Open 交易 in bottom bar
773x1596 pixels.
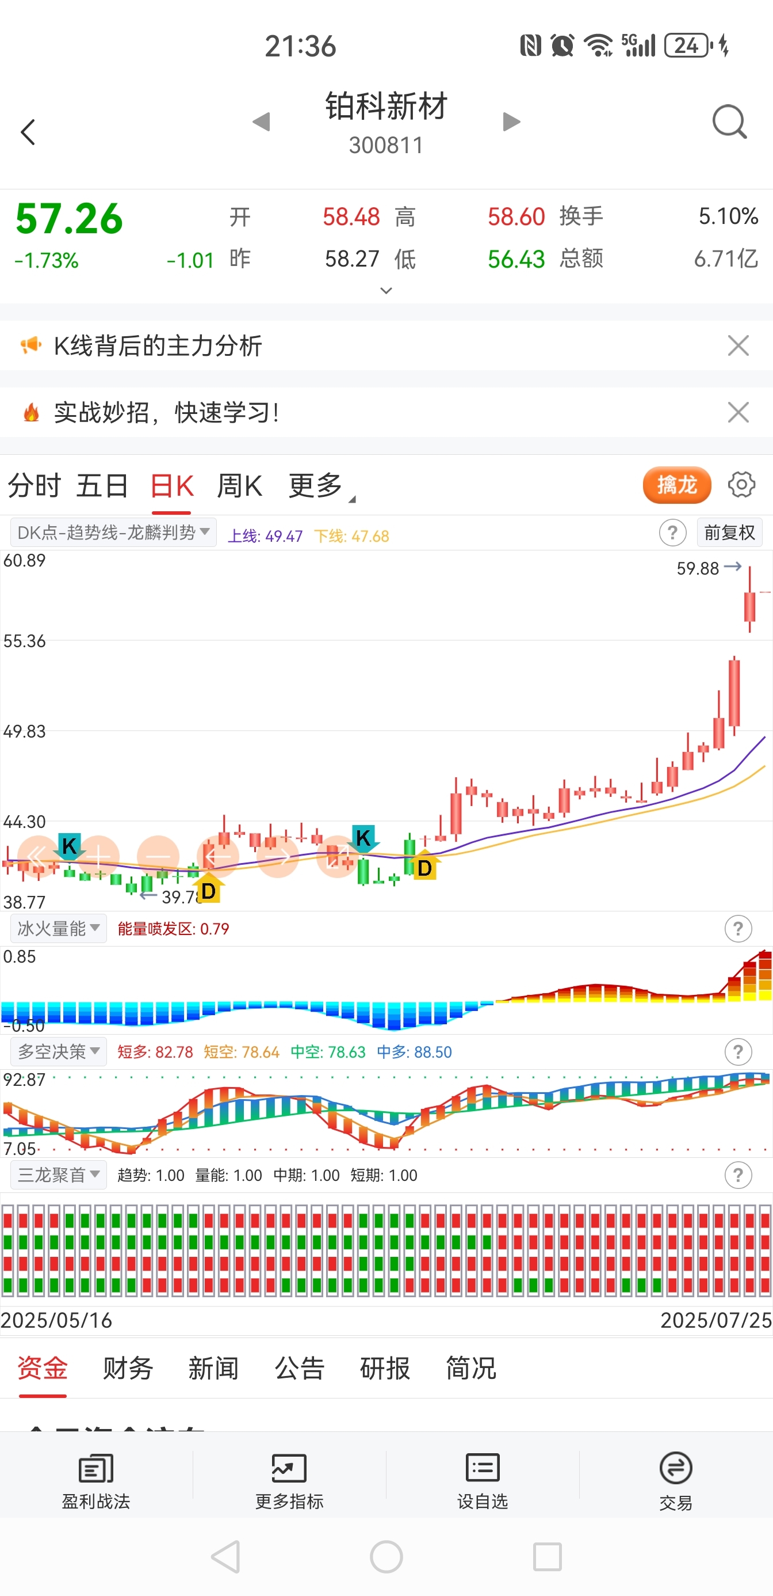tap(676, 1481)
